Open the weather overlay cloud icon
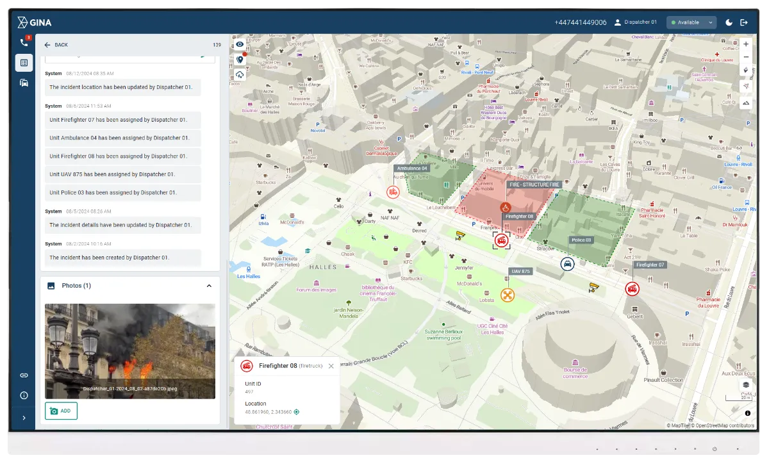This screenshot has width=769, height=460. tap(240, 74)
